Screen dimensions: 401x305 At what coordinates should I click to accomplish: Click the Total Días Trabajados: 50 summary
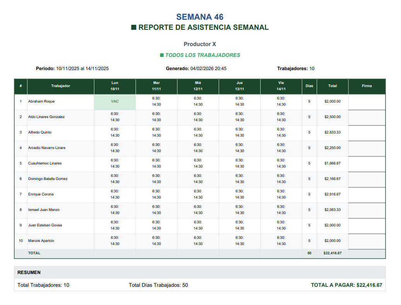click(x=158, y=285)
